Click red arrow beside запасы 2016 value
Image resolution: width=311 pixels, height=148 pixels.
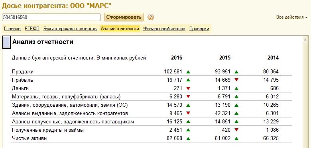(x=188, y=96)
